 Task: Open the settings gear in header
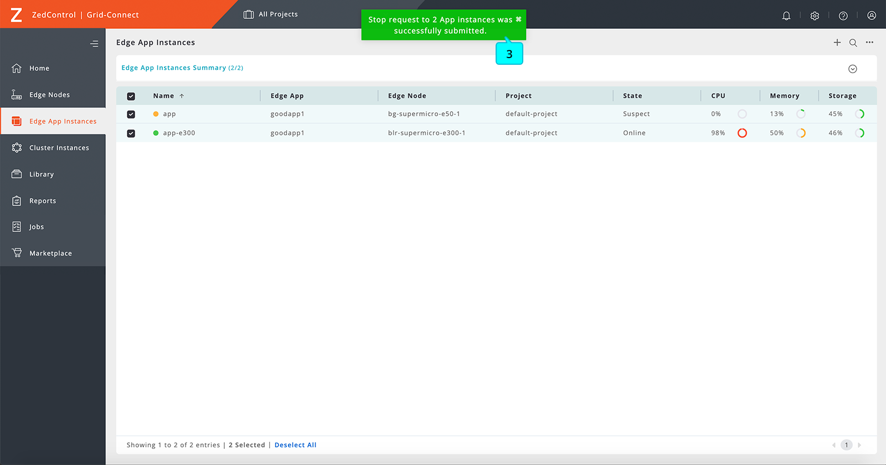pos(815,15)
